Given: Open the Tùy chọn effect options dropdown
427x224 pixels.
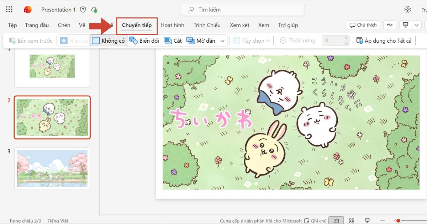Looking at the screenshot, I should (x=252, y=41).
